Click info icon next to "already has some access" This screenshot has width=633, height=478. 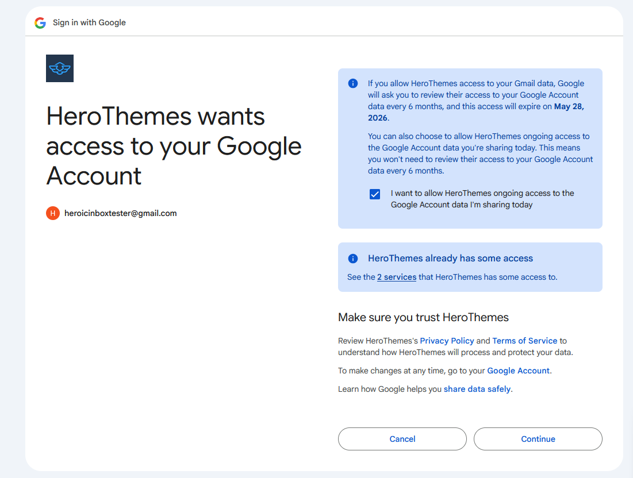tap(353, 259)
